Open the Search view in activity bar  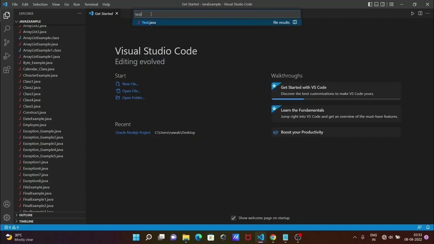tap(7, 29)
